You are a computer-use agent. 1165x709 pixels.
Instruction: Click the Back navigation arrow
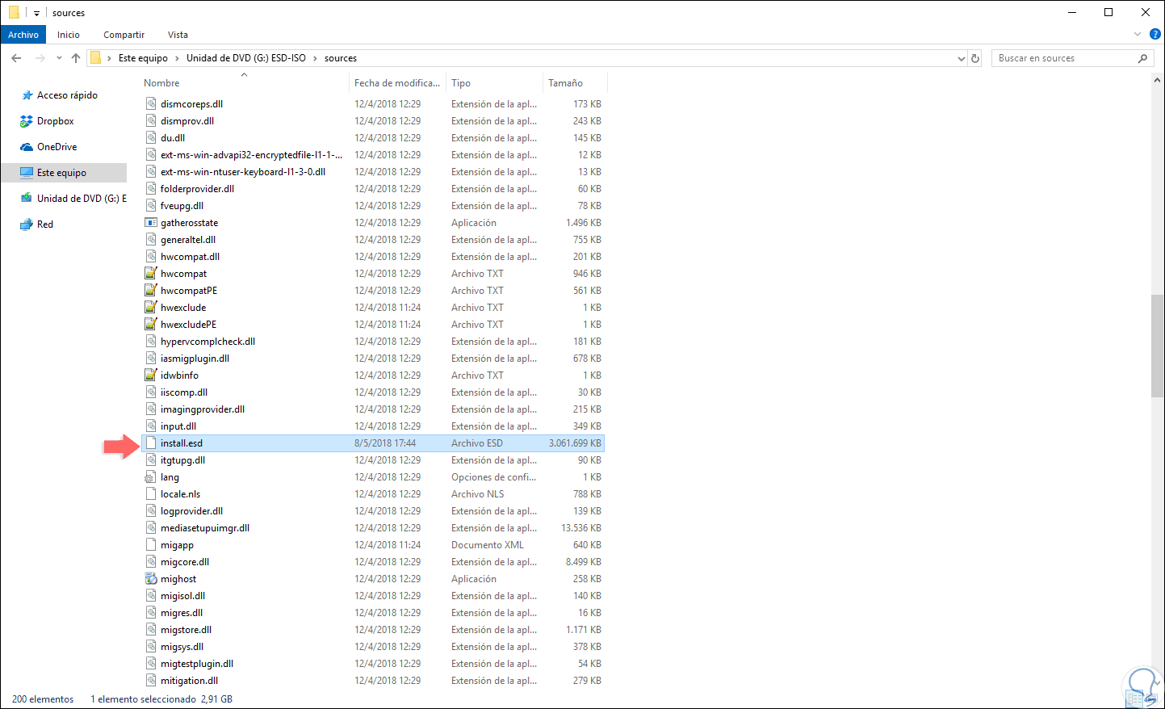(16, 58)
